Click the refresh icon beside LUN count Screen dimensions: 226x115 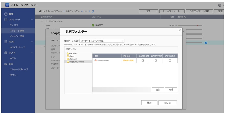(x=93, y=11)
